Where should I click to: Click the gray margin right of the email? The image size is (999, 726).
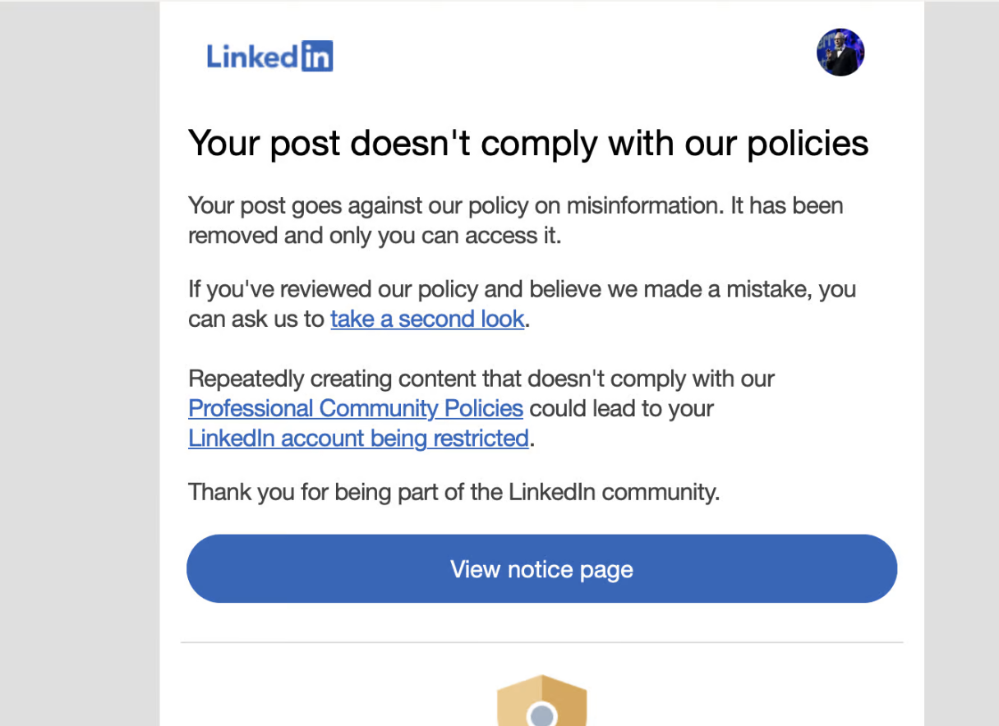pos(961,363)
